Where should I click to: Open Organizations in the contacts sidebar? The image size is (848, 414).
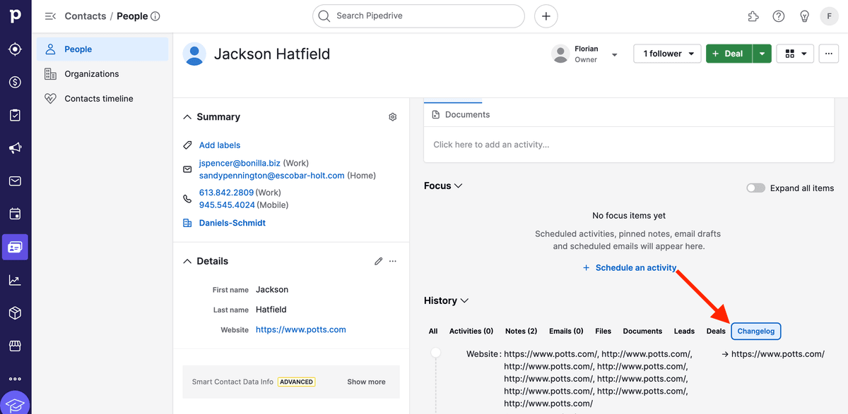pyautogui.click(x=92, y=74)
